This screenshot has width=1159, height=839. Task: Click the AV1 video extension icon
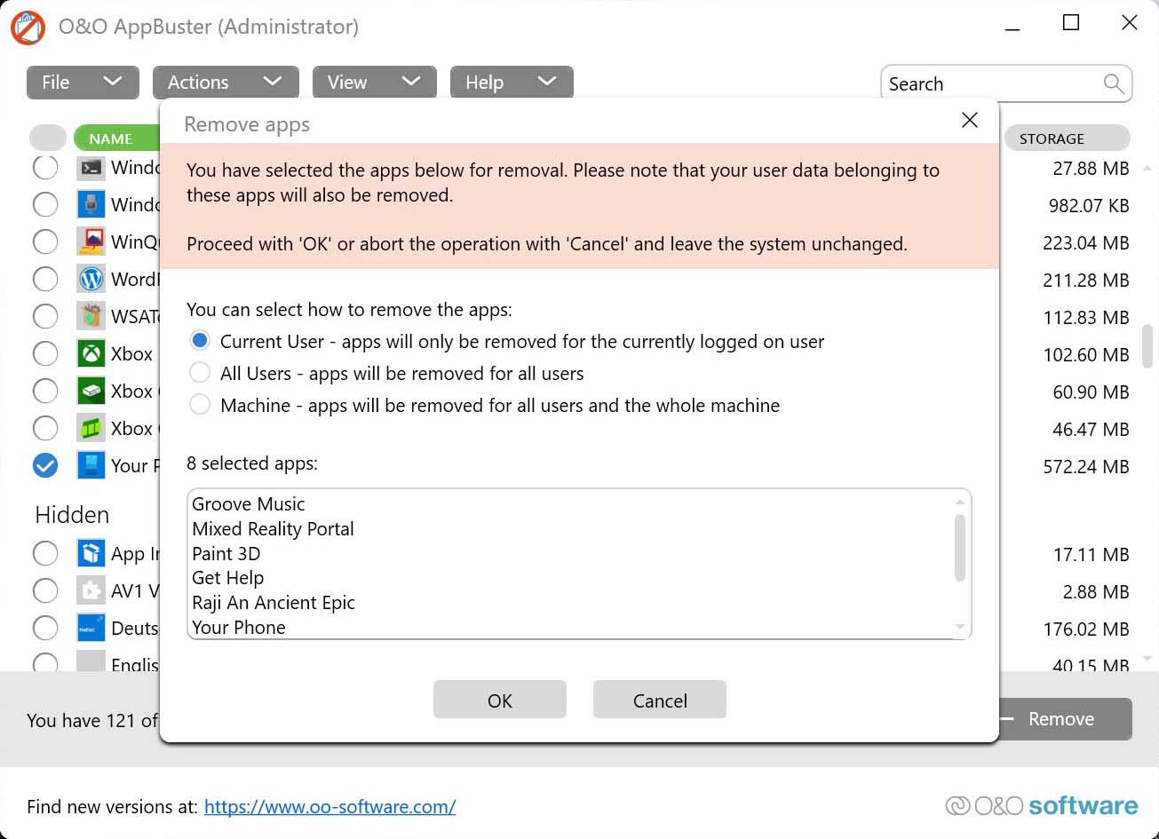[91, 590]
